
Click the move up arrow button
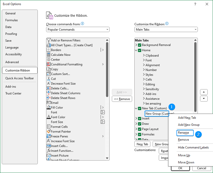[x=204, y=92]
